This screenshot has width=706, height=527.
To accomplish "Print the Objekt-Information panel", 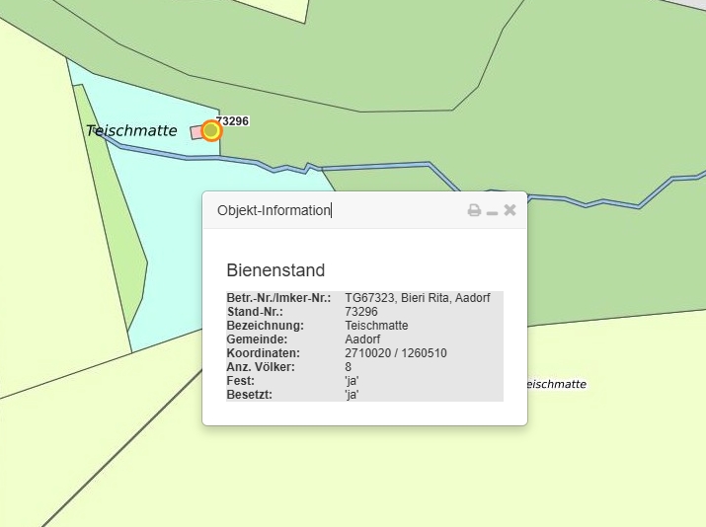I will (474, 210).
